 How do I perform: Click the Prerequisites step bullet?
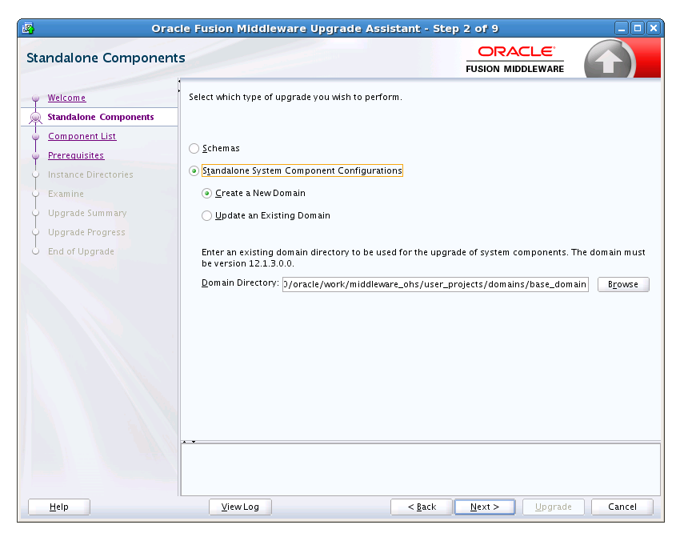36,156
